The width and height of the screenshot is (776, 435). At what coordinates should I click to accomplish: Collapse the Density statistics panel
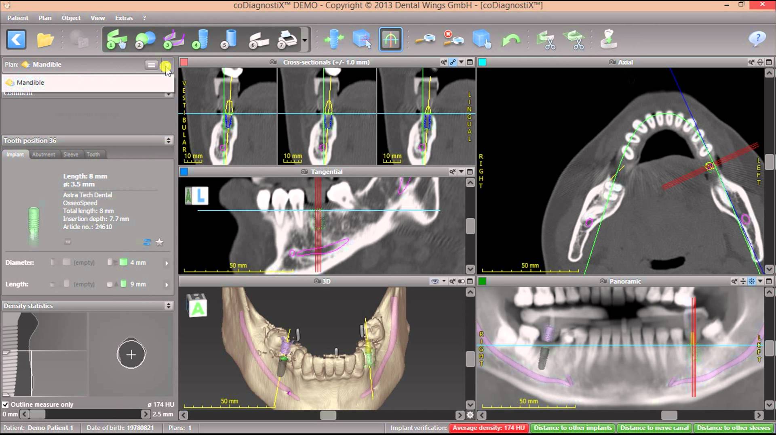169,306
